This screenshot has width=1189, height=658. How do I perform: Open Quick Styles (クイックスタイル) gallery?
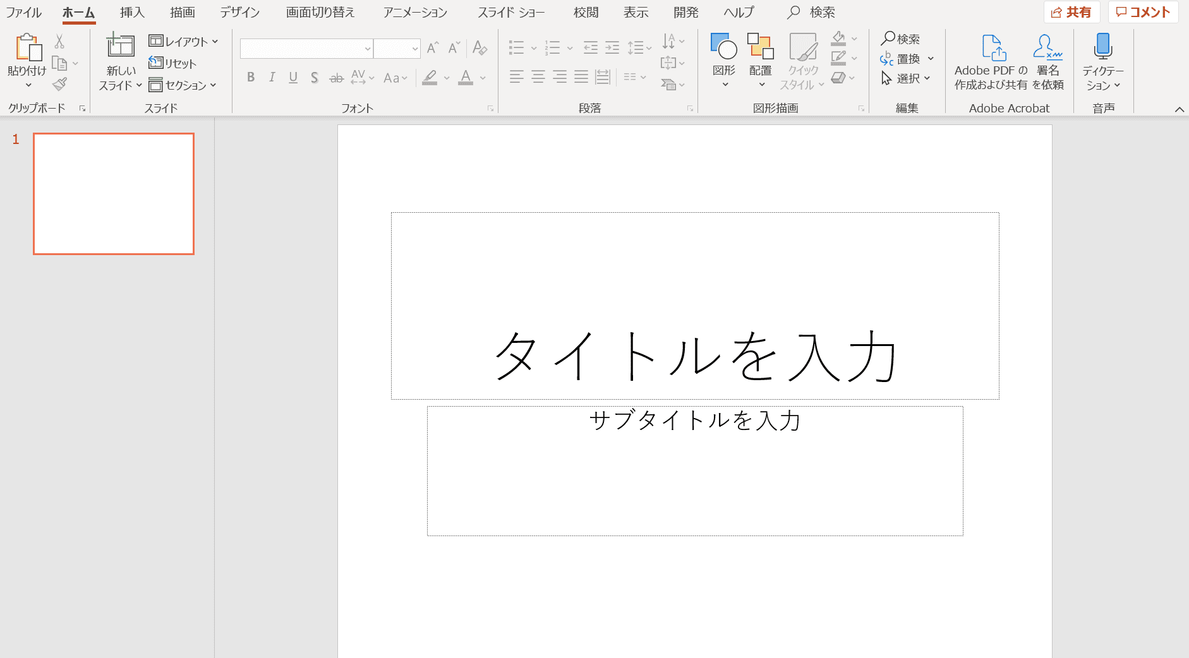[803, 62]
